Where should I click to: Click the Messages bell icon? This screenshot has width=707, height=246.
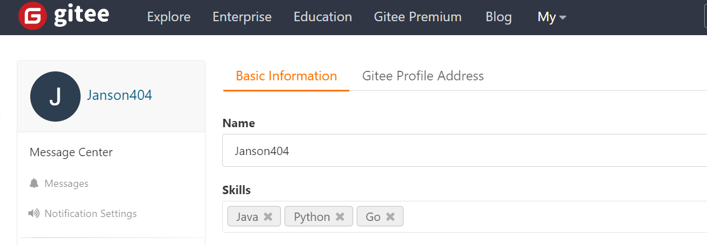34,184
